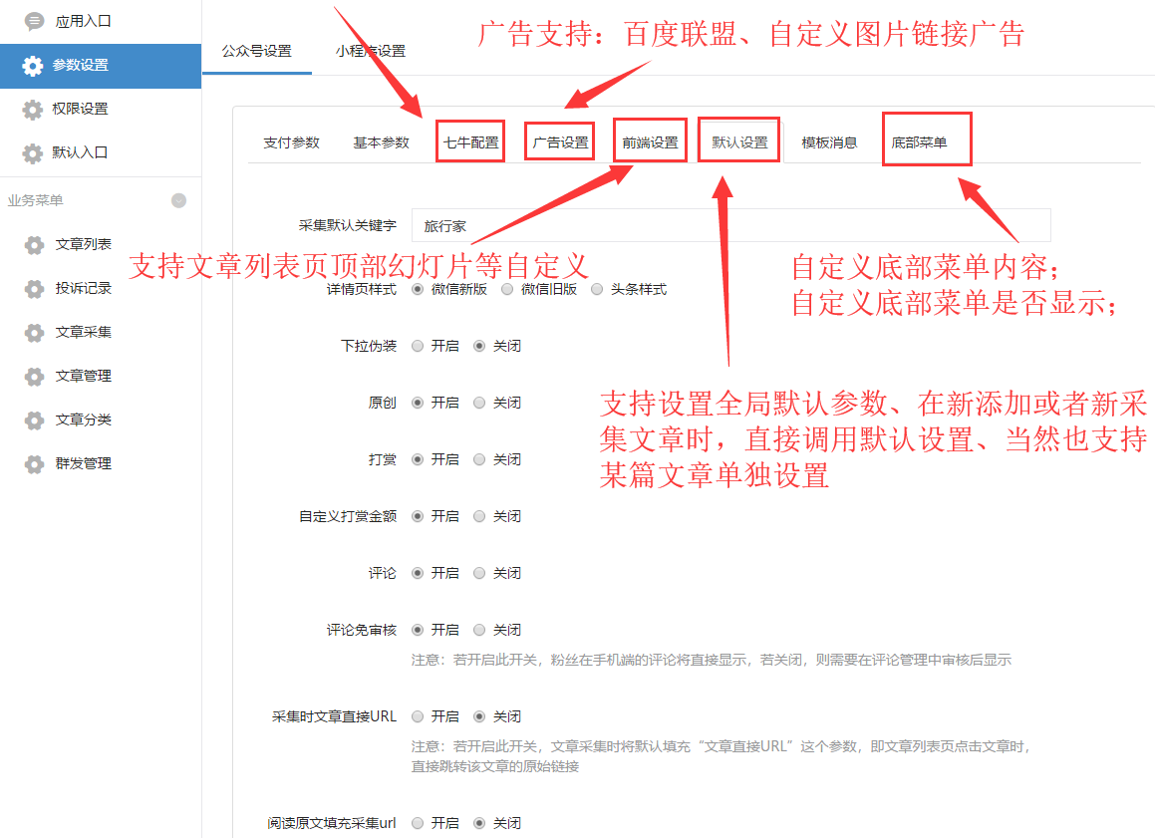Image resolution: width=1155 pixels, height=838 pixels.
Task: Enable the 下拉伪装 option with 开启
Action: pyautogui.click(x=418, y=347)
